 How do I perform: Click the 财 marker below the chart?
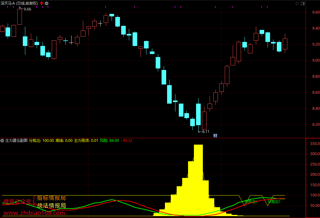tap(215, 136)
